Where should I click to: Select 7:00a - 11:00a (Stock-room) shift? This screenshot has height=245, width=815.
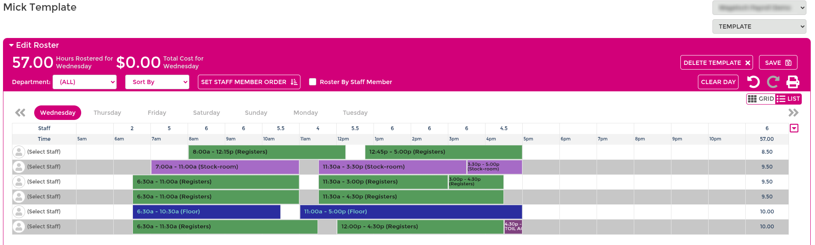(225, 167)
